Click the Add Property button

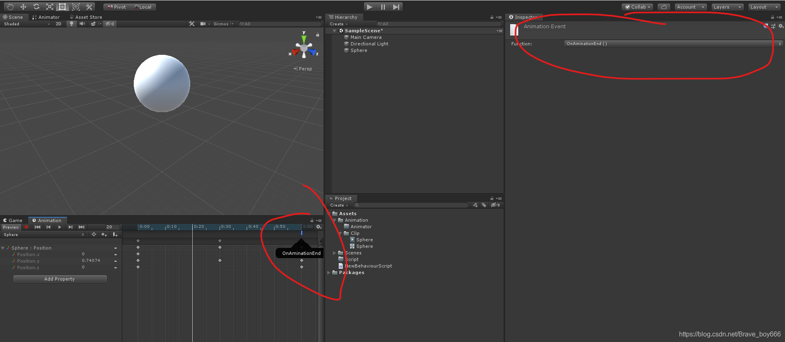[x=60, y=279]
